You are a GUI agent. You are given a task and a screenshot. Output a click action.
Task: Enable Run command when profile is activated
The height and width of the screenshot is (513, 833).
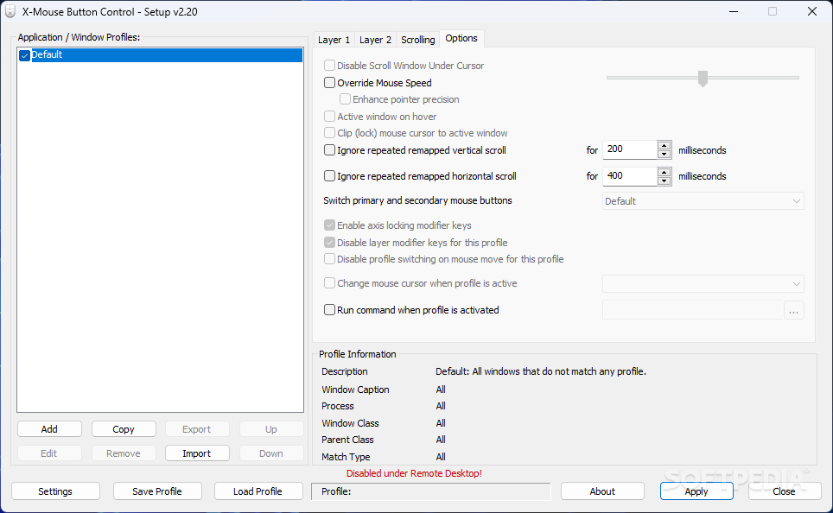(x=329, y=309)
